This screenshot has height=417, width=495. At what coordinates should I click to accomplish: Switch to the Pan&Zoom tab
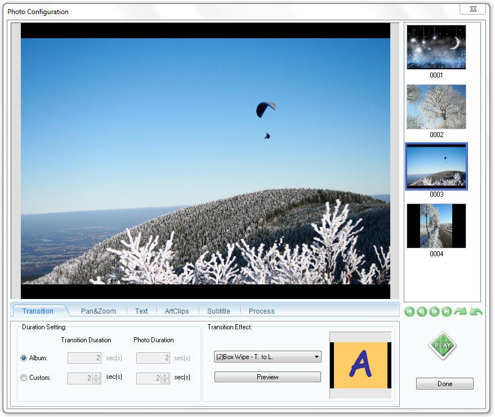98,311
